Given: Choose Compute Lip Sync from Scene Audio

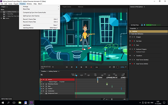Looking at the screenshot, I should click(x=34, y=12).
